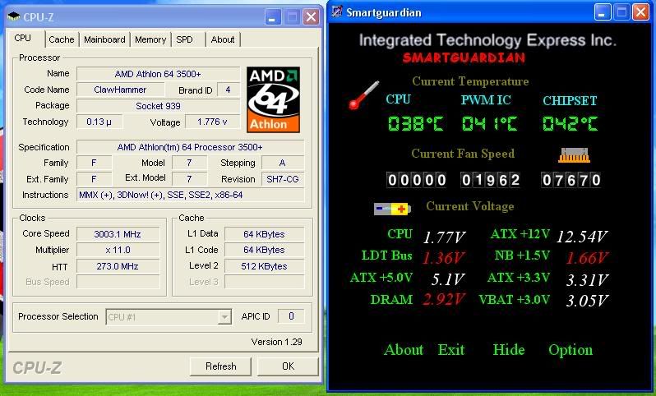Screen dimensions: 656x396
Task: Click the CPU temperature reading 038°C
Action: point(415,124)
